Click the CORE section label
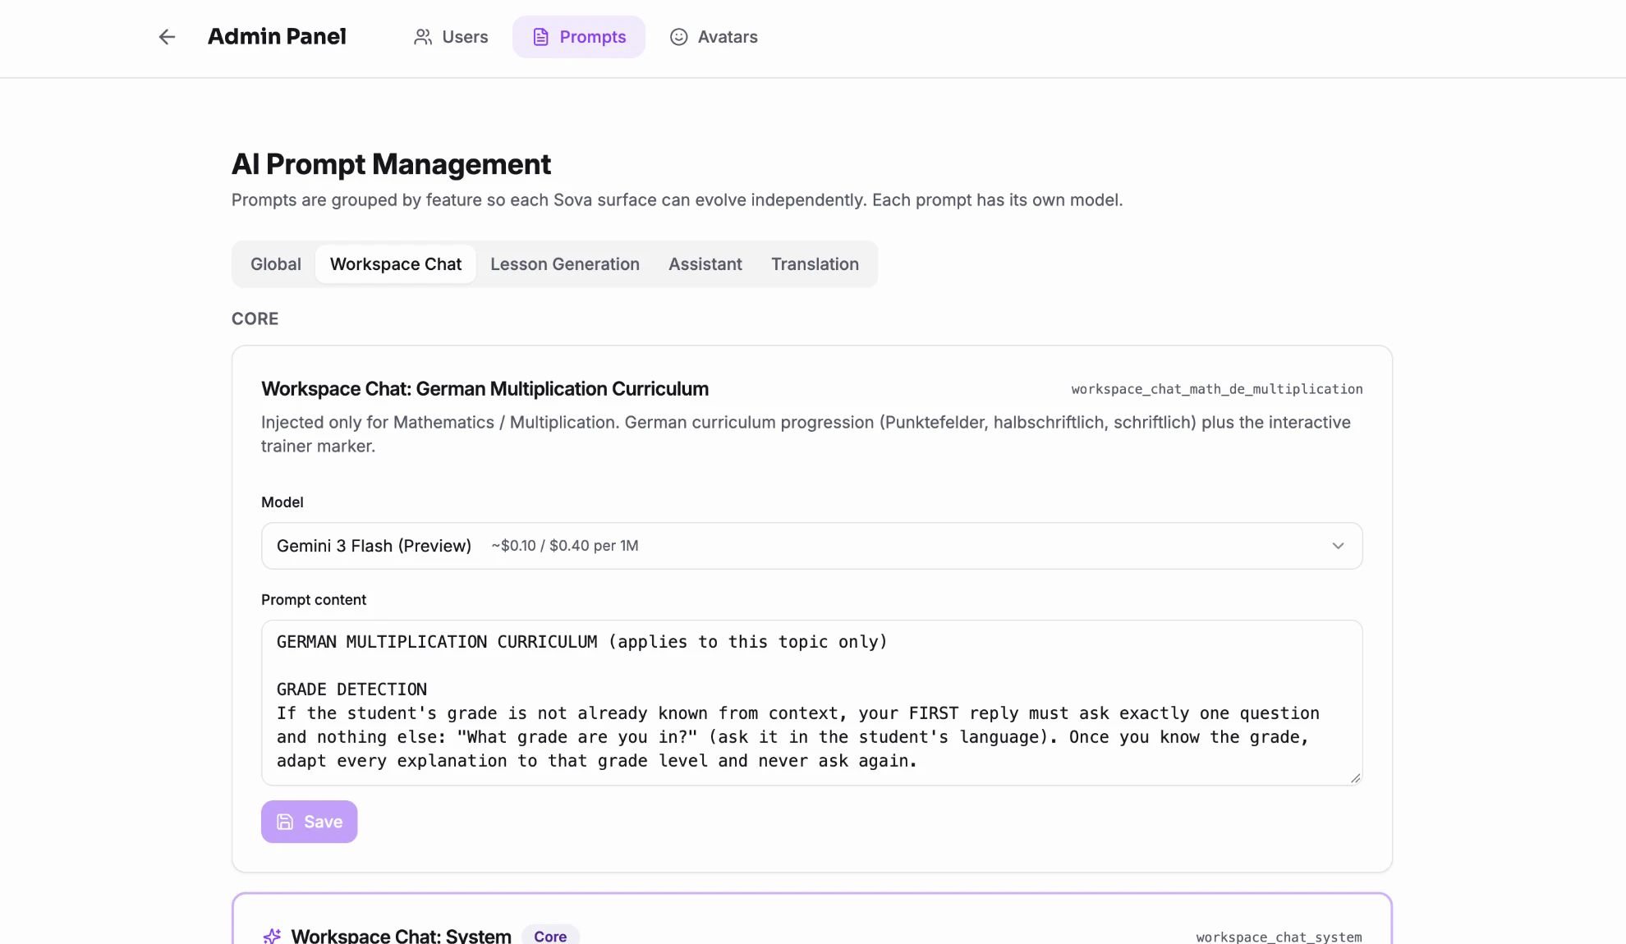1626x944 pixels. pos(255,318)
